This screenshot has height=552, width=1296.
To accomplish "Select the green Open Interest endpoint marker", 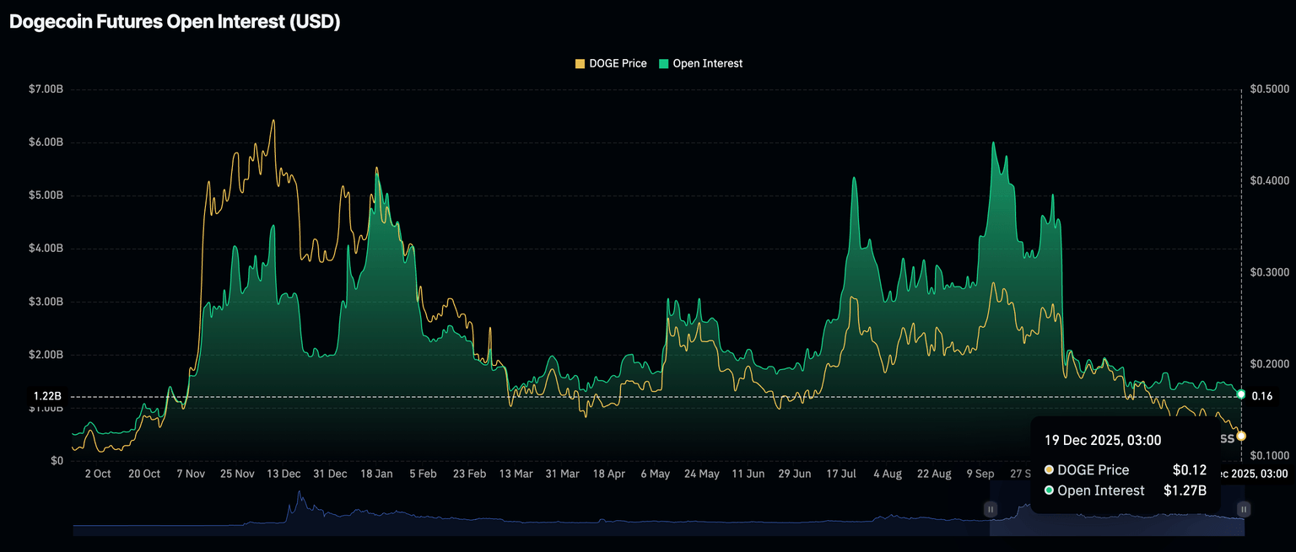I will [x=1241, y=394].
